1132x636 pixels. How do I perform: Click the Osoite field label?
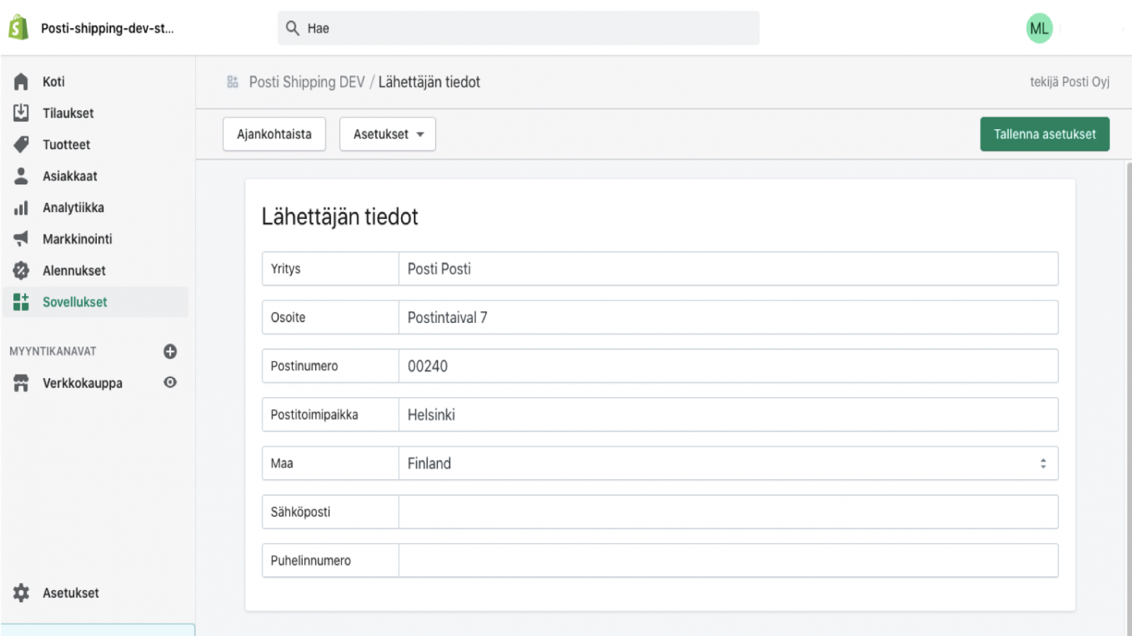tap(288, 317)
